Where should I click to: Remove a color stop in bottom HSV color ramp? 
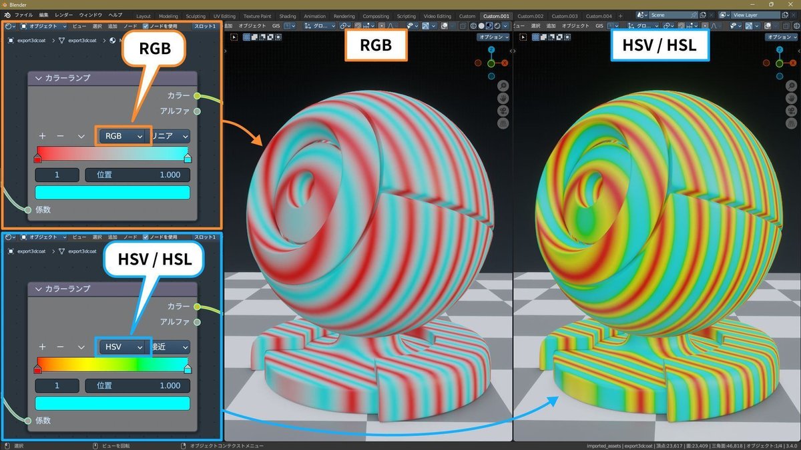(61, 347)
